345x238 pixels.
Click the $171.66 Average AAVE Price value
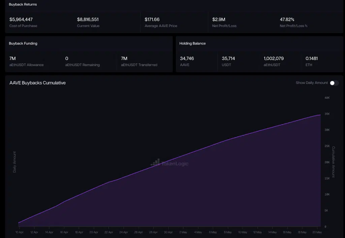coord(152,20)
